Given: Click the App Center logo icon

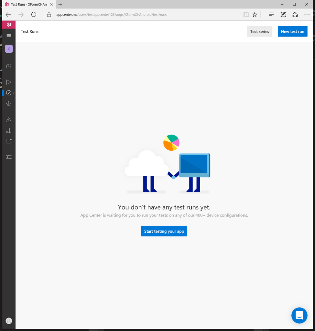Looking at the screenshot, I should (9, 25).
